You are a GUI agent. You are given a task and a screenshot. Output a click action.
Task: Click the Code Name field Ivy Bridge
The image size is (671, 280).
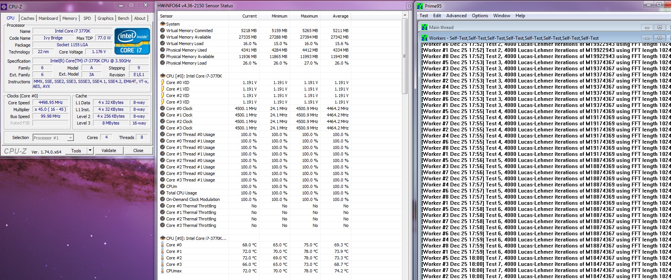[x=53, y=38]
